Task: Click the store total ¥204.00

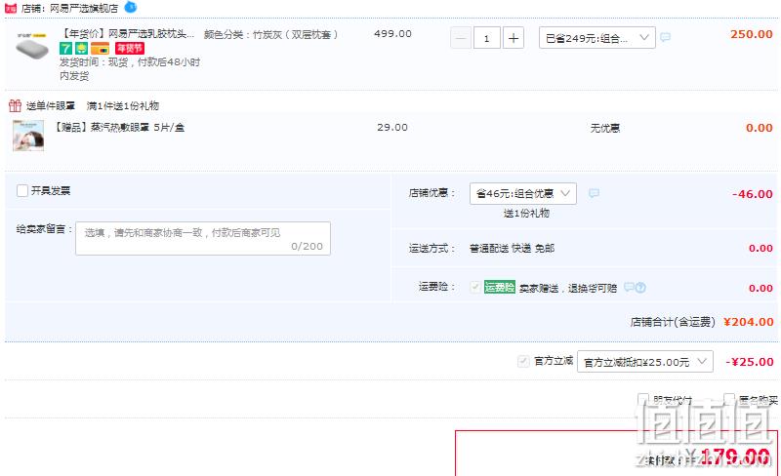Action: [x=748, y=322]
